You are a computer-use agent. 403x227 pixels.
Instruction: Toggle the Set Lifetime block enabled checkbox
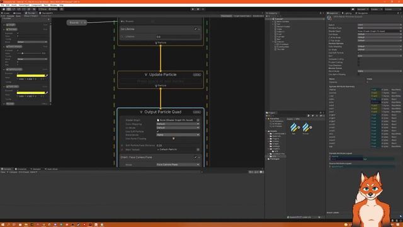click(195, 29)
